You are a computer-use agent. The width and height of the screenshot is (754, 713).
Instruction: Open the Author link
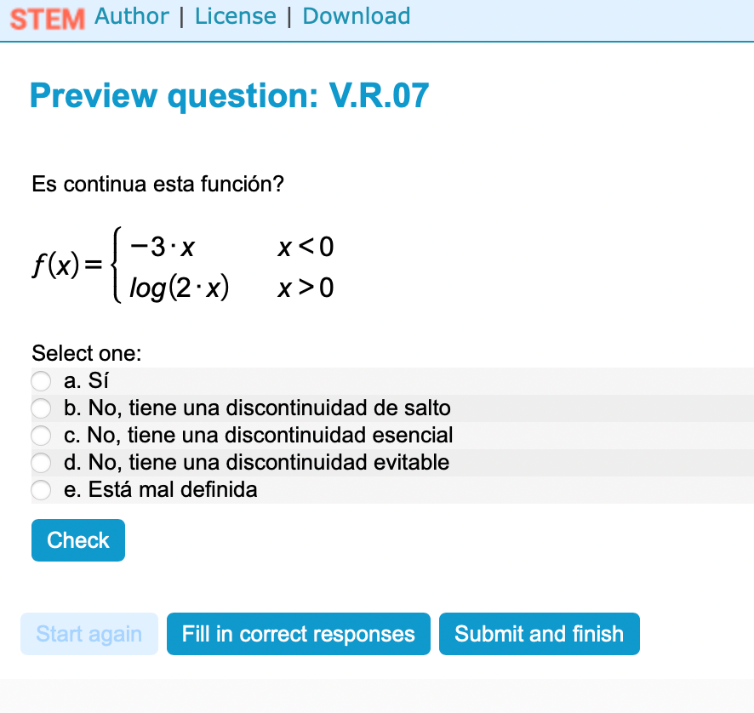click(132, 16)
